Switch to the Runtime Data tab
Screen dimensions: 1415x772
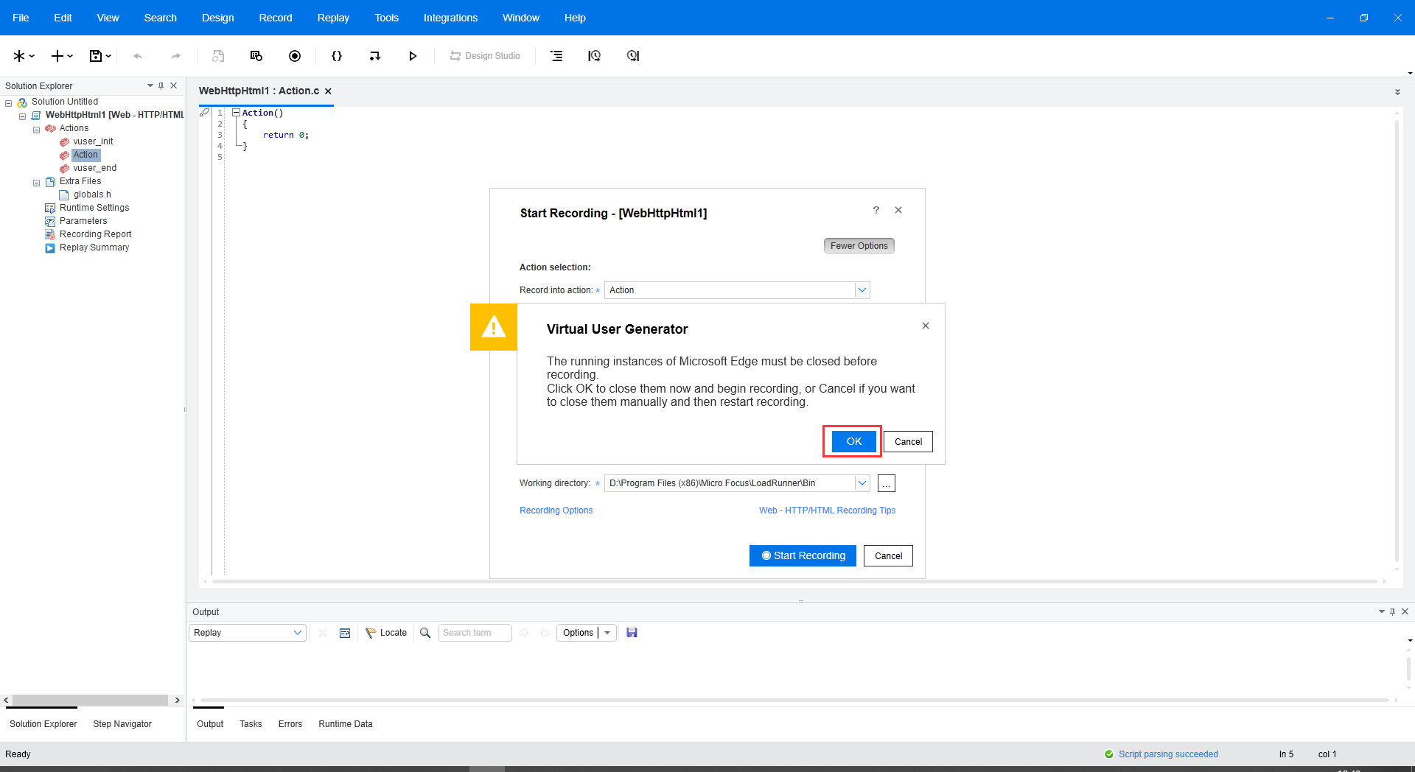(346, 724)
